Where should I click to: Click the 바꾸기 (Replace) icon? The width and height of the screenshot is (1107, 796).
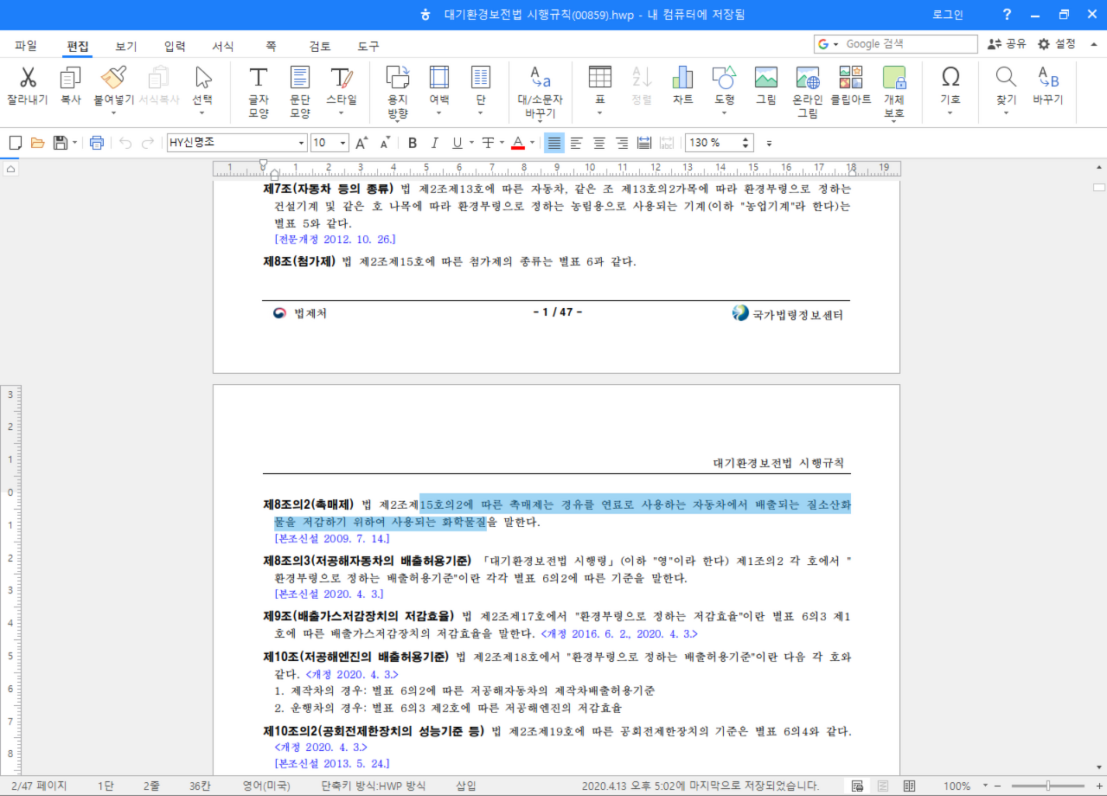1048,78
